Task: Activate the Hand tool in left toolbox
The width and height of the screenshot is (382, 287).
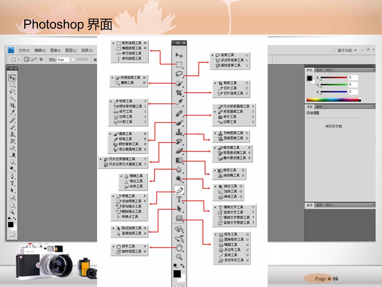Action: coord(12,205)
